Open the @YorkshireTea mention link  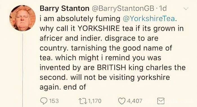click(149, 18)
